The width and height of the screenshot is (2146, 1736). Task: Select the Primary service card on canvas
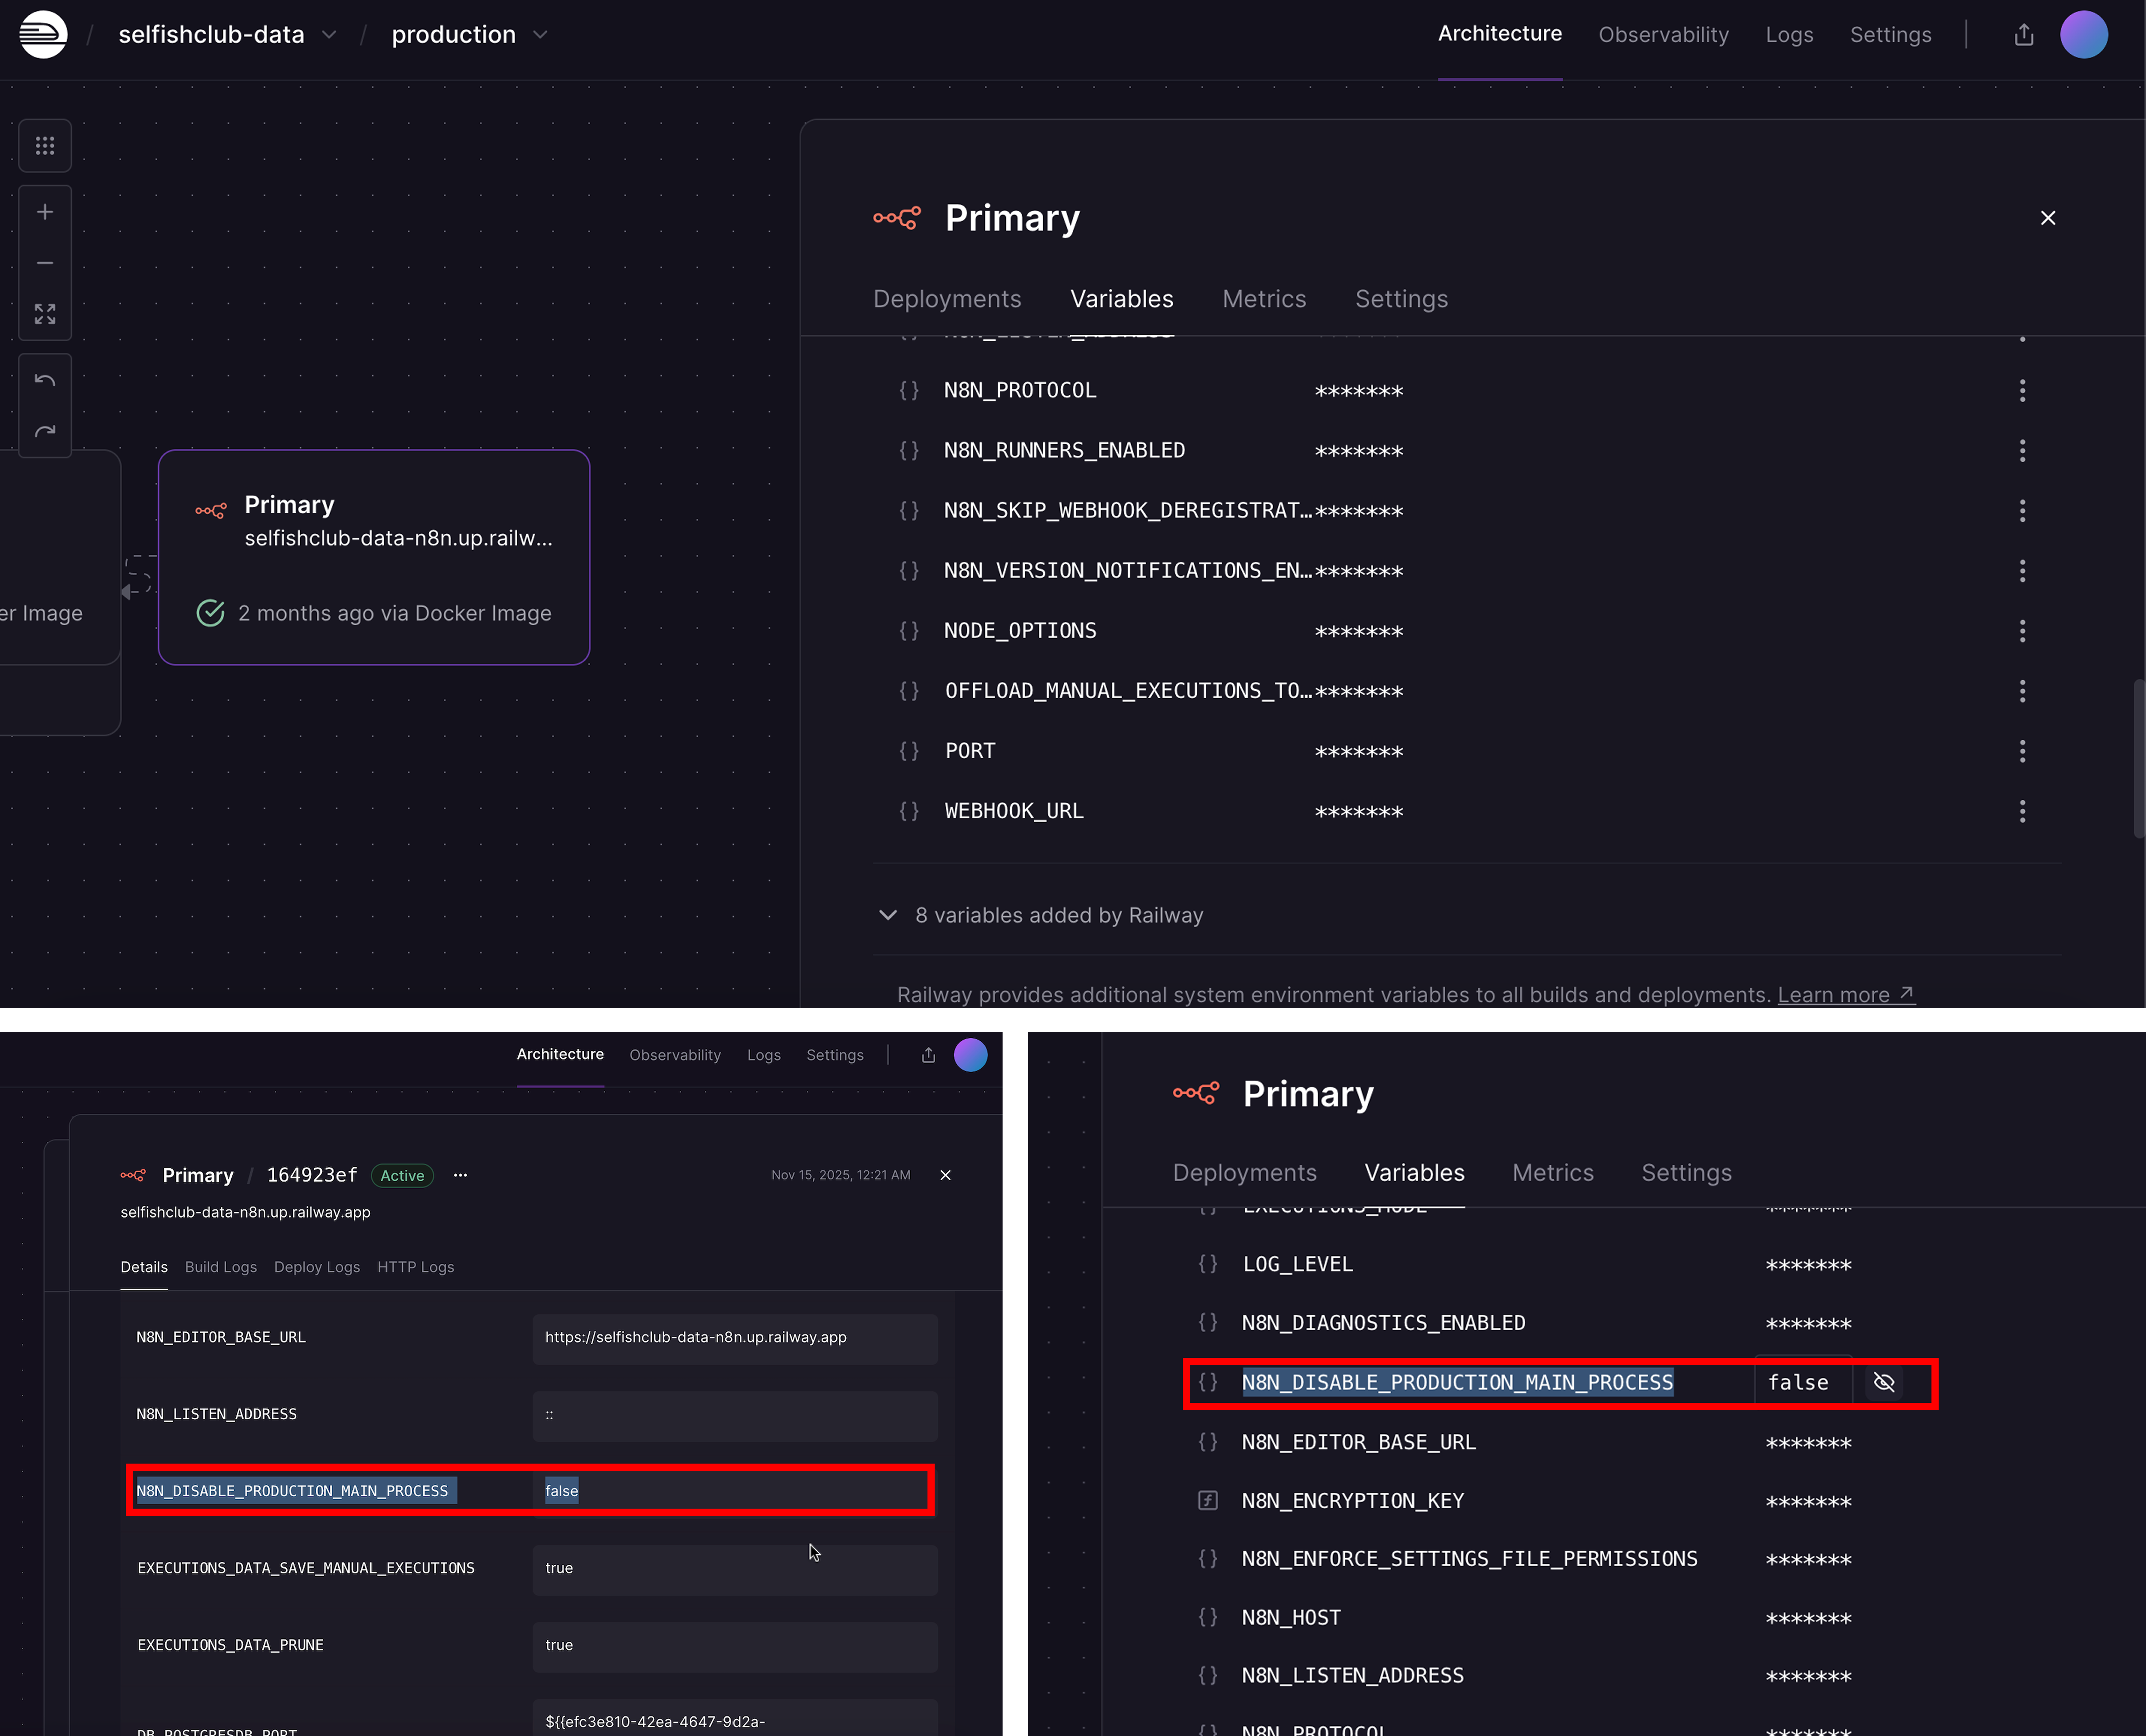tap(374, 557)
